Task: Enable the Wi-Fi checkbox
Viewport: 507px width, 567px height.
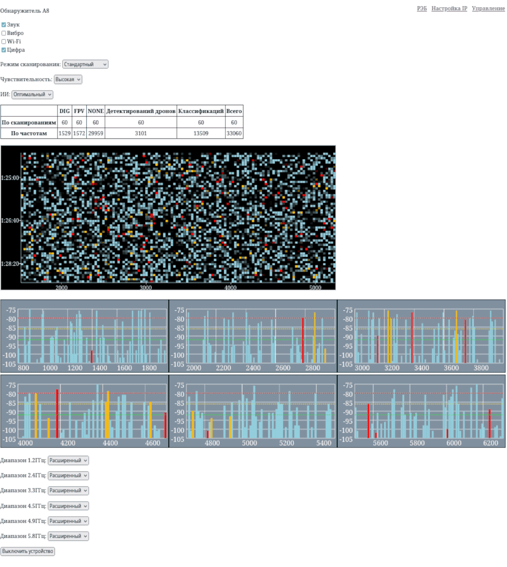Action: pyautogui.click(x=4, y=42)
